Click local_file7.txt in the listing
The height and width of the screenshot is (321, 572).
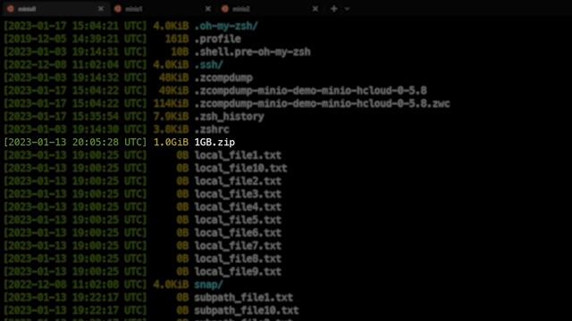point(238,246)
